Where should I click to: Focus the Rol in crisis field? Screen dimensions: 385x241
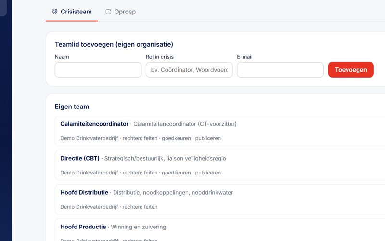click(189, 70)
